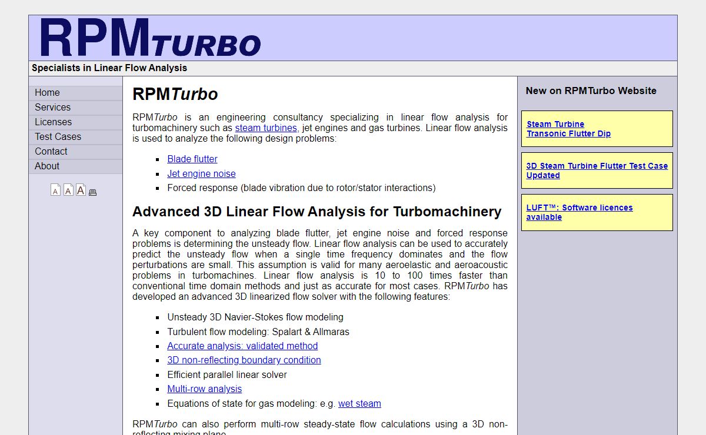The height and width of the screenshot is (435, 706).
Task: Click 'Turbulent flow modeling: Spalart & Allmaras' bullet
Action: coord(258,332)
